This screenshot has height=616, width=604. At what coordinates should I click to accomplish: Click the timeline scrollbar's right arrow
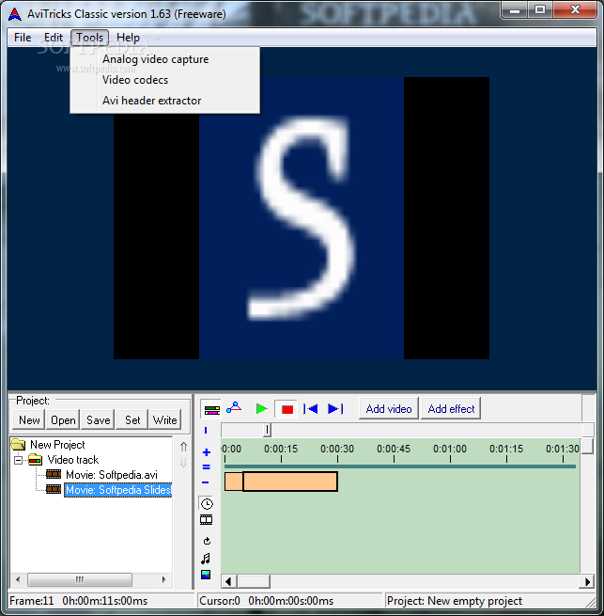point(587,581)
